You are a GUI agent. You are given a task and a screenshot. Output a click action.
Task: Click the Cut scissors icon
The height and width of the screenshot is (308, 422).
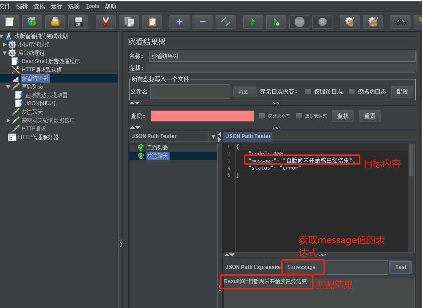[106, 22]
